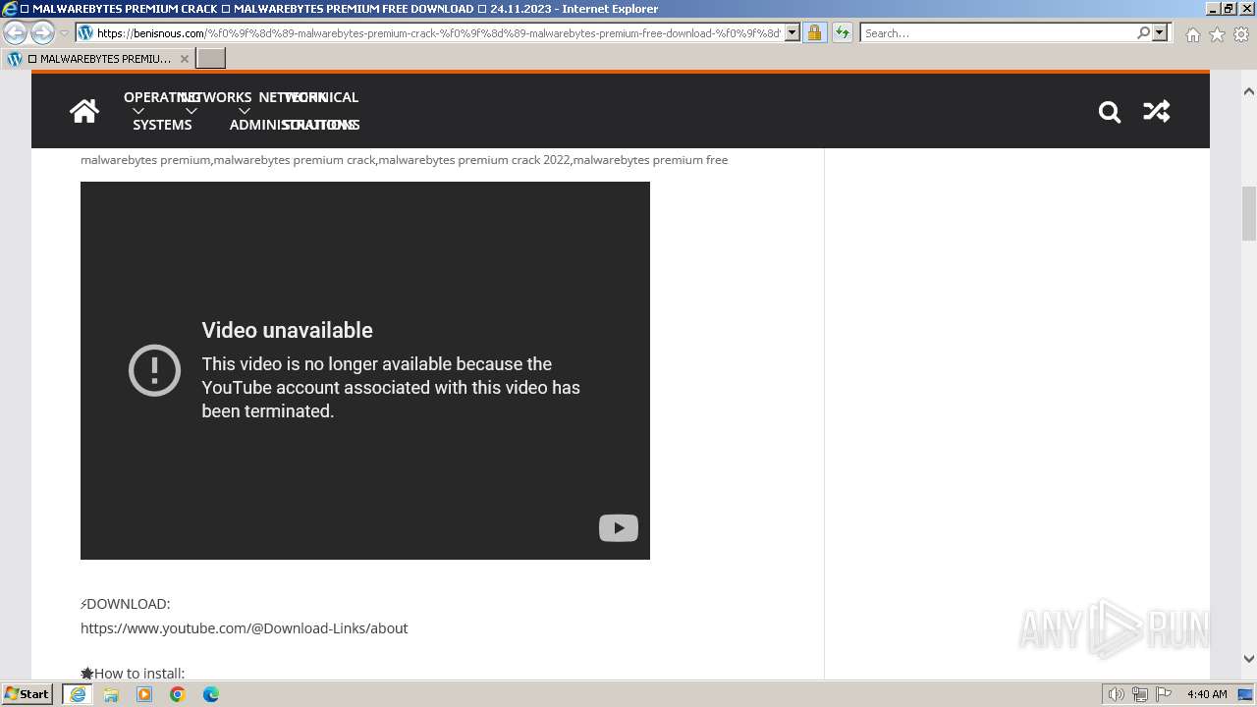Click the 'DOWNLOAD:' label text
The width and height of the screenshot is (1257, 707).
point(129,604)
